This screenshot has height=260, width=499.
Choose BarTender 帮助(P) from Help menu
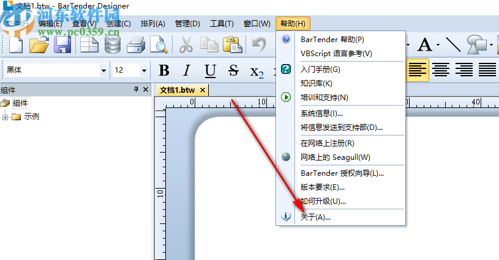341,40
